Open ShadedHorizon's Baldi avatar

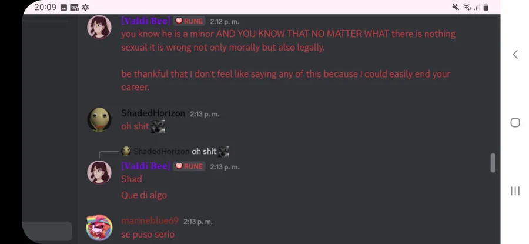pos(99,119)
